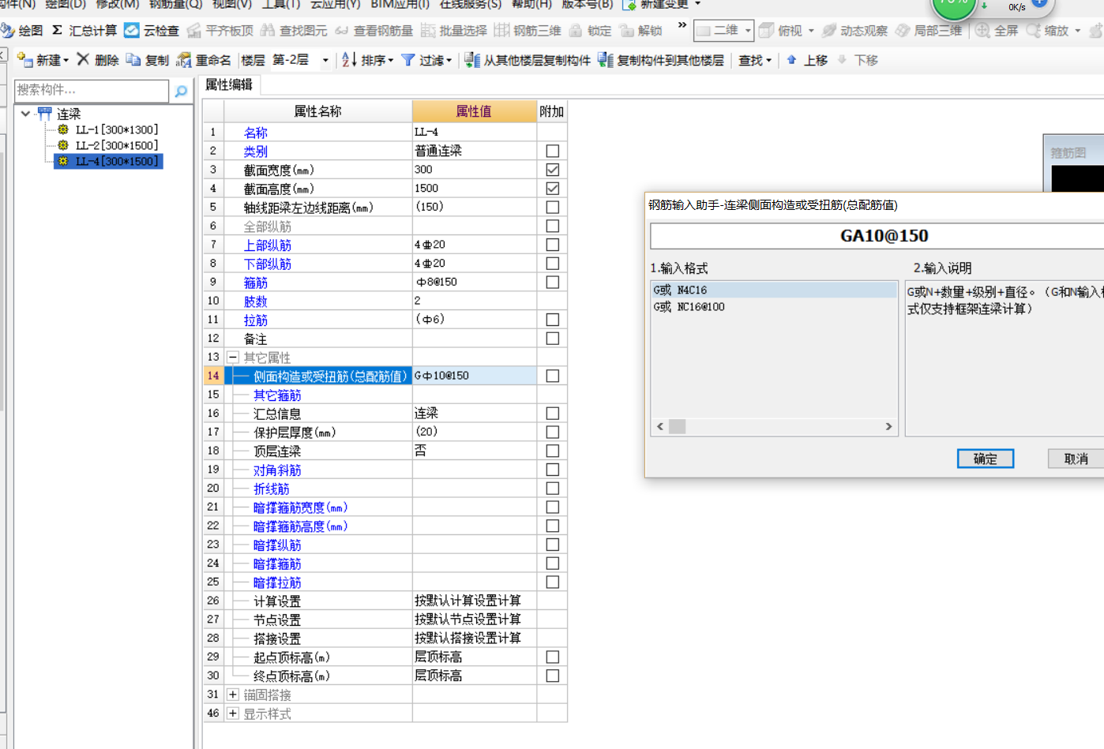Click the GA10@150 input box
1104x749 pixels.
coord(877,236)
